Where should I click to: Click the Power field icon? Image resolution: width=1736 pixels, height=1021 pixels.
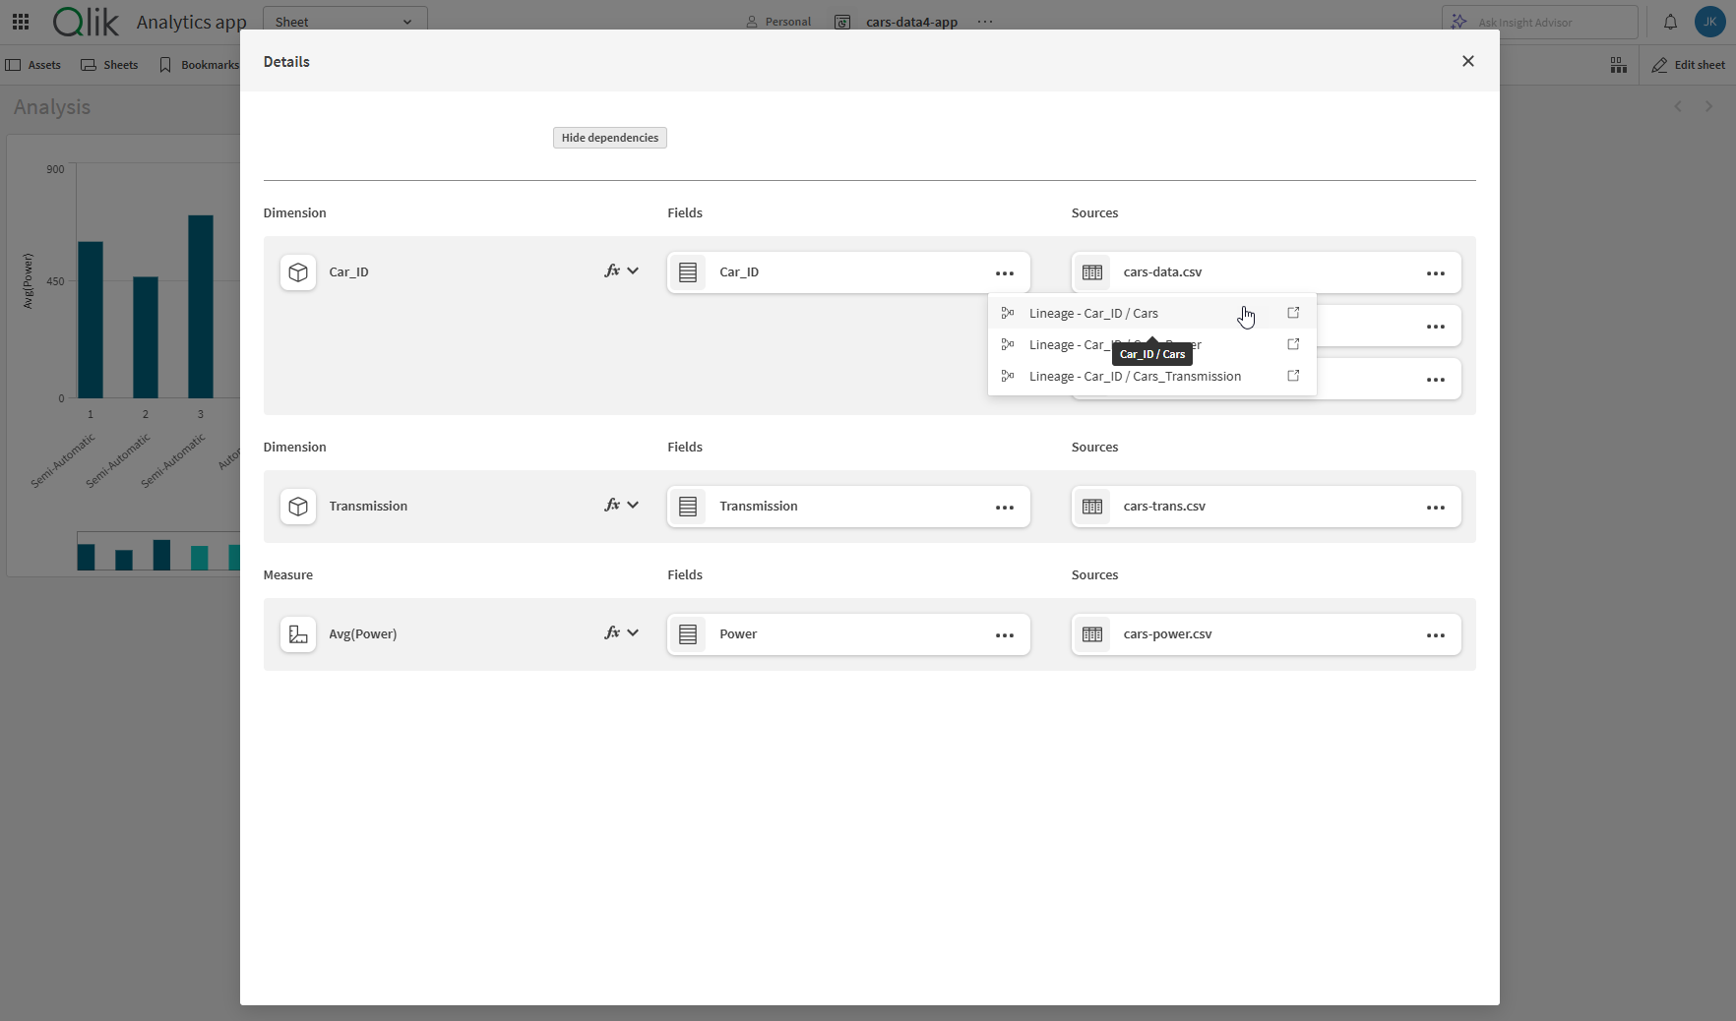coord(688,634)
